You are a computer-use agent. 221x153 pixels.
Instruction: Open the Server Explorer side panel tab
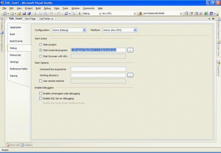2,41
